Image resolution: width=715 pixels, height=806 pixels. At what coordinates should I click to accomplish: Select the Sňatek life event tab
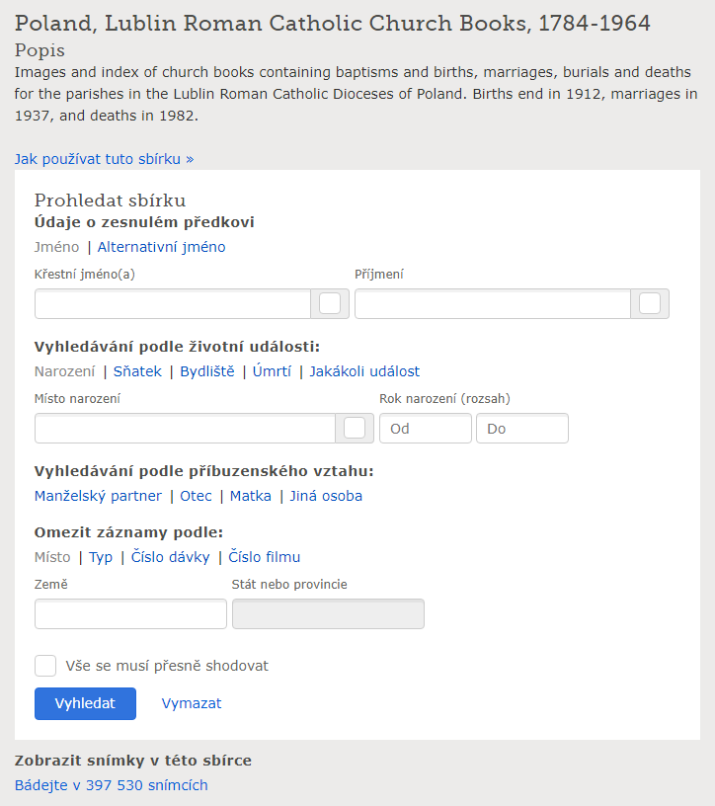[137, 371]
